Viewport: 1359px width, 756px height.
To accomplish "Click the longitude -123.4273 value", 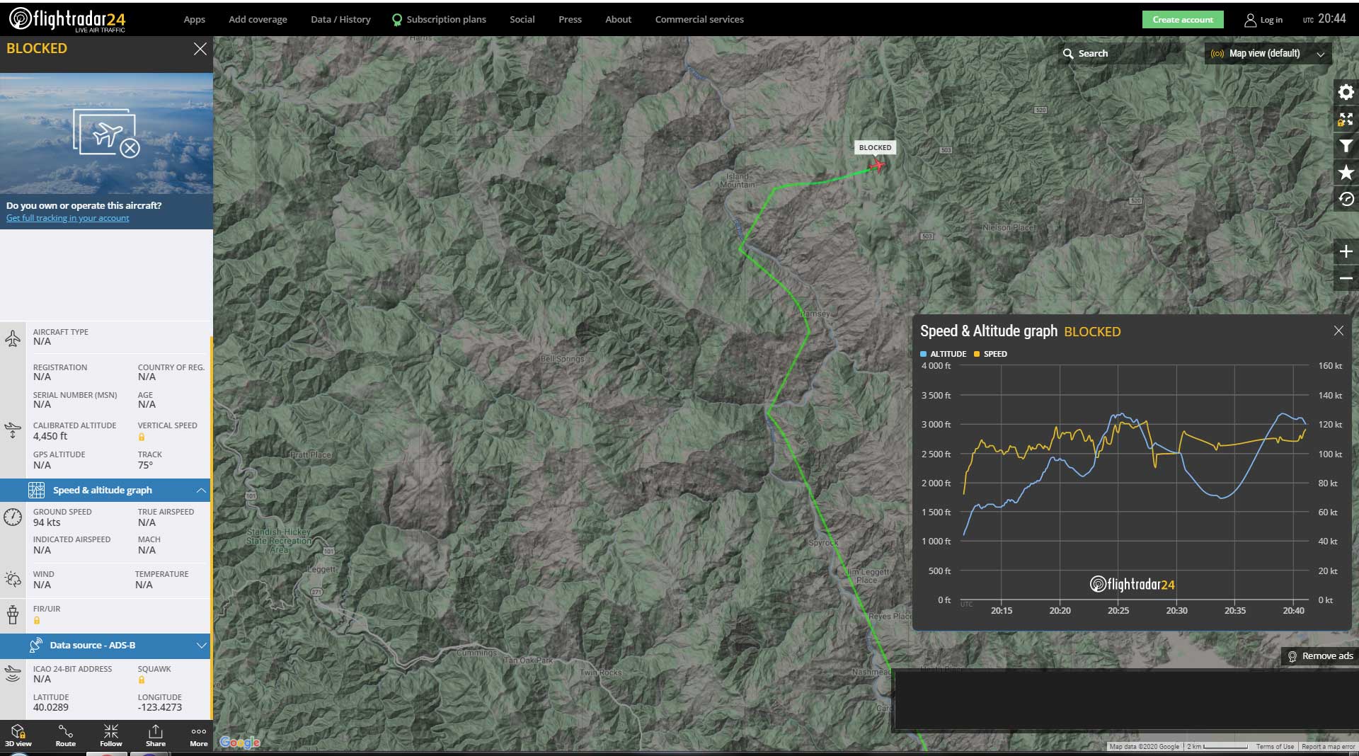I will click(160, 707).
